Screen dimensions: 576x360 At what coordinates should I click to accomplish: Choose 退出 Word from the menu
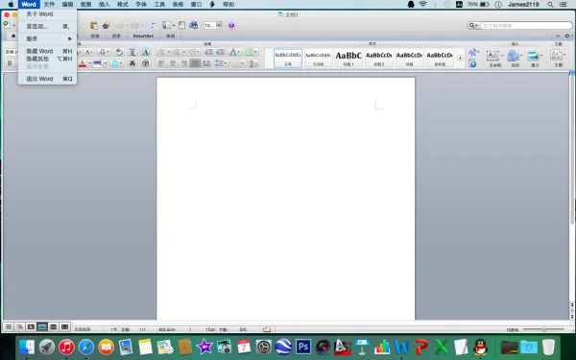47,79
